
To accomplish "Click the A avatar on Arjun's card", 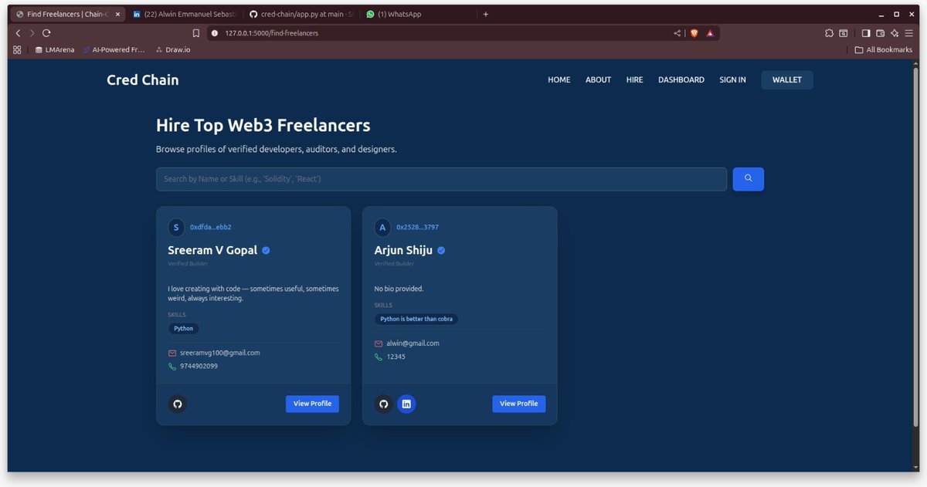I will click(382, 227).
